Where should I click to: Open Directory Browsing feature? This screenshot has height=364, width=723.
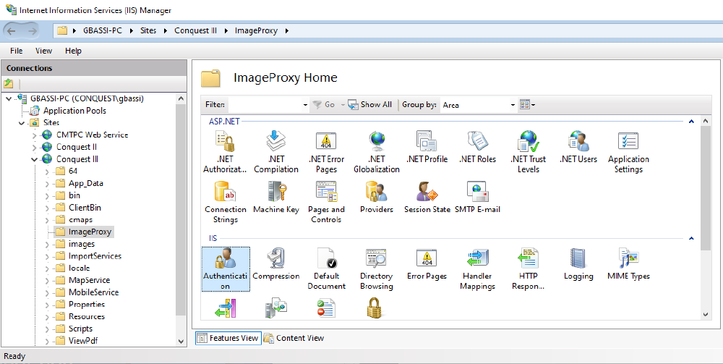click(x=376, y=269)
